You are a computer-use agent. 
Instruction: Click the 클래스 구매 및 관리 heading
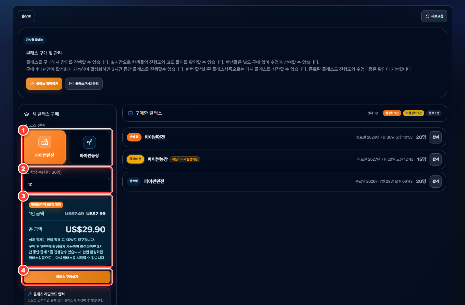click(44, 53)
